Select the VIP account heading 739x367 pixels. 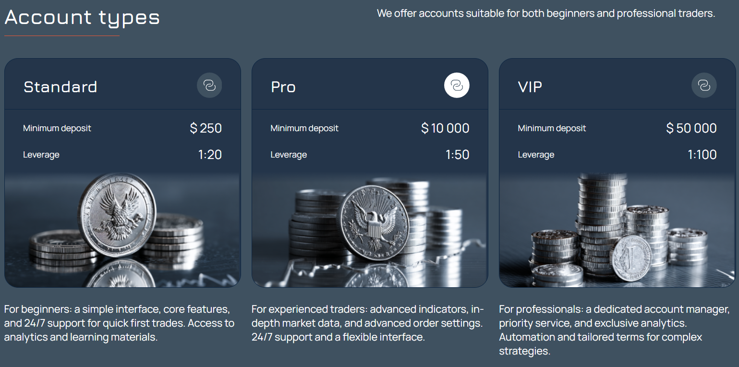(x=530, y=87)
